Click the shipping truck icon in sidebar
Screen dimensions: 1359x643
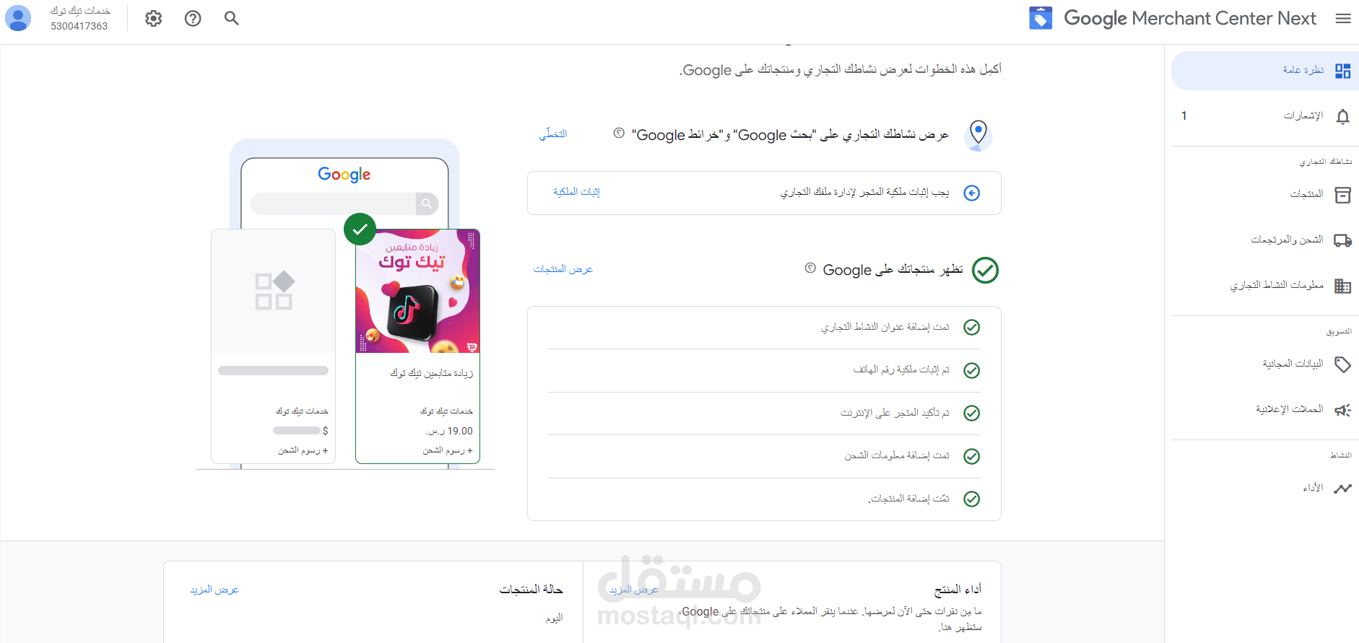1342,240
